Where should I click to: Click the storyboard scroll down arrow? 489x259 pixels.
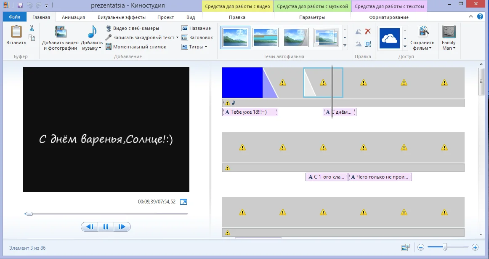click(481, 234)
